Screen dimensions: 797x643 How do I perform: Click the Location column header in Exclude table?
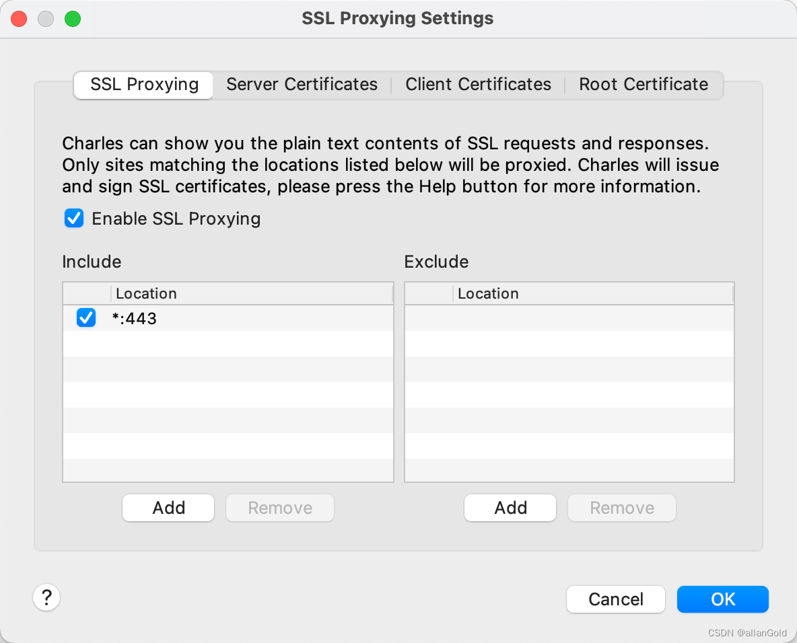(x=488, y=293)
